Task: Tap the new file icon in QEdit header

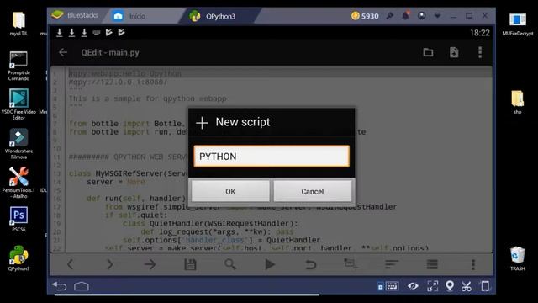Action: tap(454, 52)
